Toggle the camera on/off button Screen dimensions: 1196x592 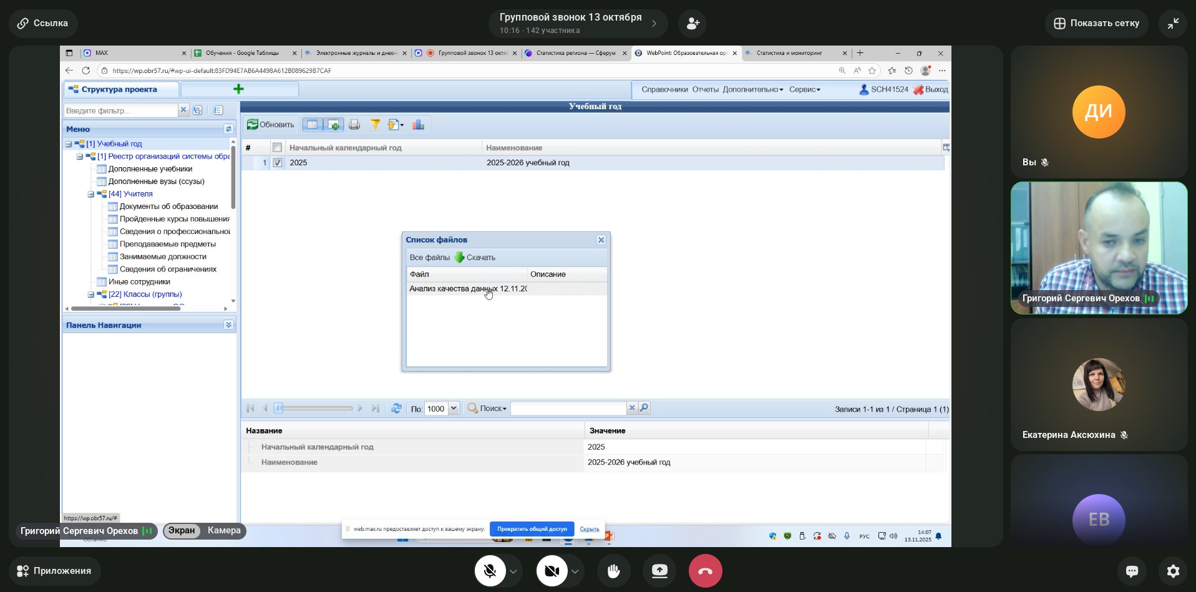(x=552, y=571)
